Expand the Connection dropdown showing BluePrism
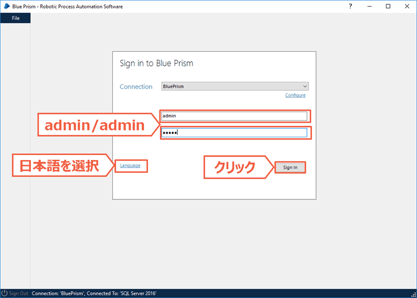417x298 pixels. 235,86
